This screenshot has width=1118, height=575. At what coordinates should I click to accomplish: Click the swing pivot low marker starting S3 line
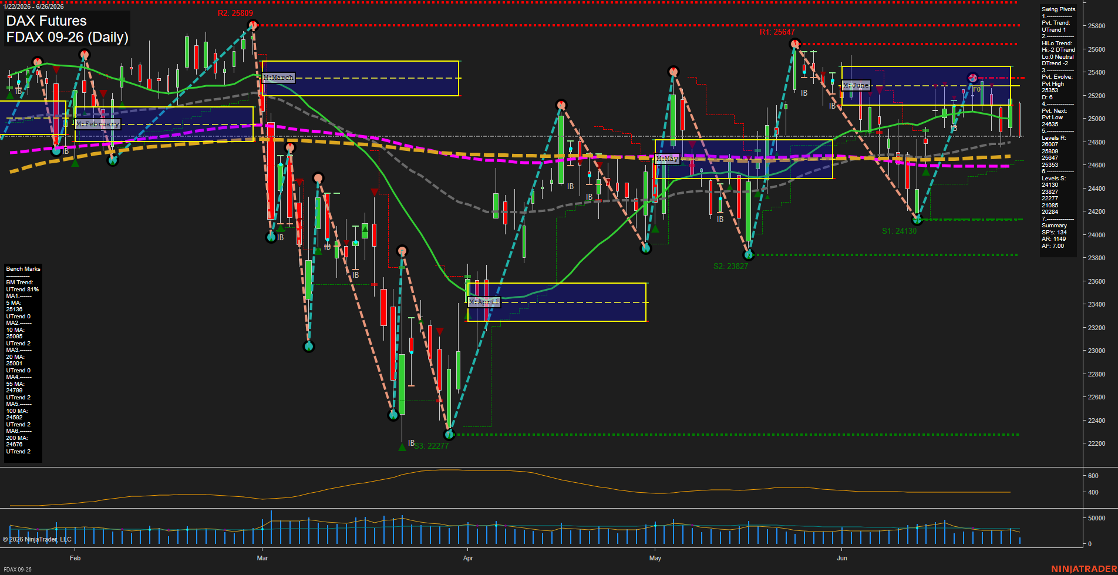point(450,435)
